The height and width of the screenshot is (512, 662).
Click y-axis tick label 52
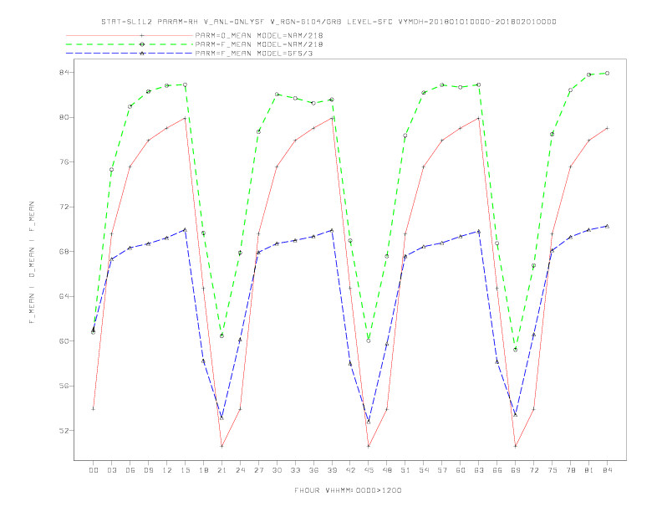pyautogui.click(x=64, y=431)
